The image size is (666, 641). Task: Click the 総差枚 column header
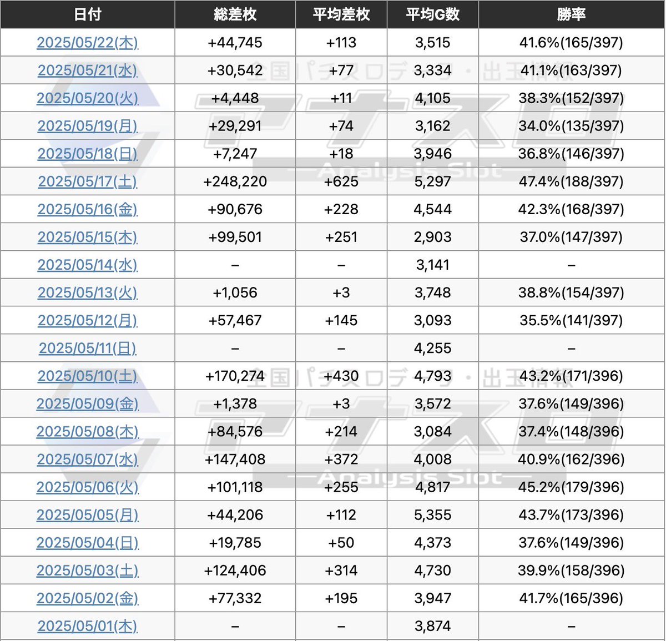pos(235,14)
